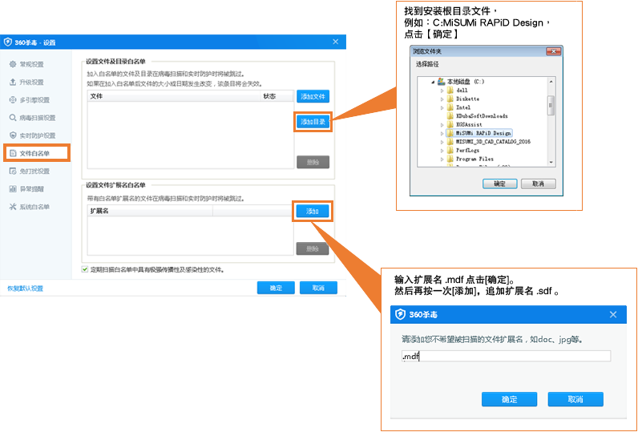Screen dimensions: 638x432
Task: Click the folder tree scrollbar up arrow
Action: tap(551, 82)
